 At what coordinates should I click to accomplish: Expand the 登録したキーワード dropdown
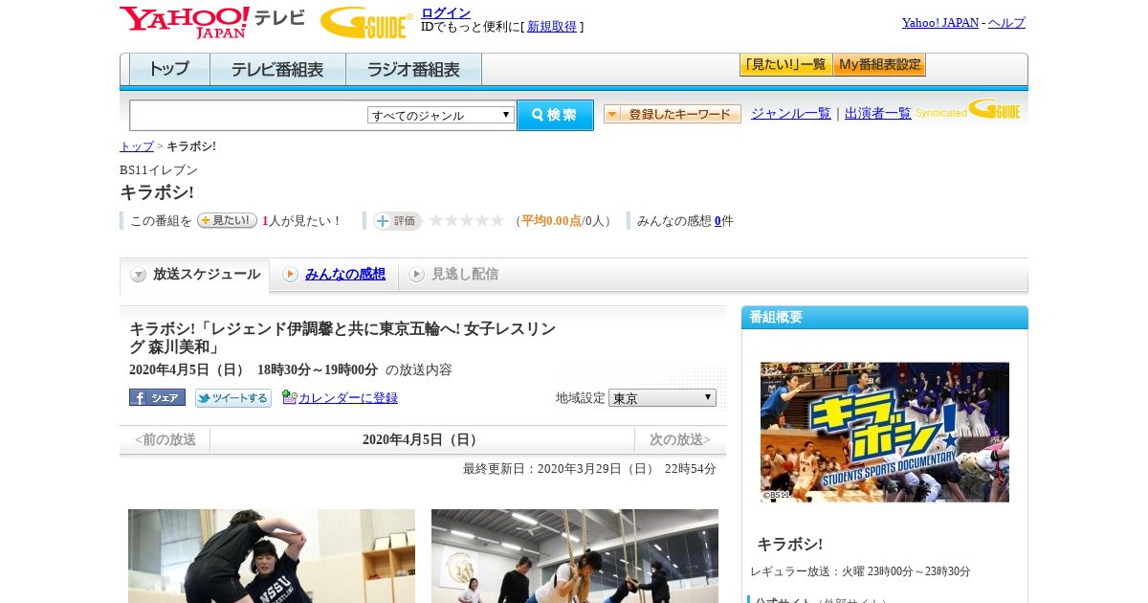(x=673, y=114)
